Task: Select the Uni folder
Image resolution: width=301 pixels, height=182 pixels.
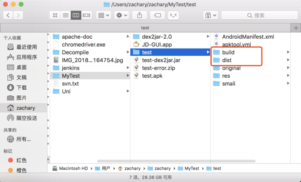Action: pos(90,91)
